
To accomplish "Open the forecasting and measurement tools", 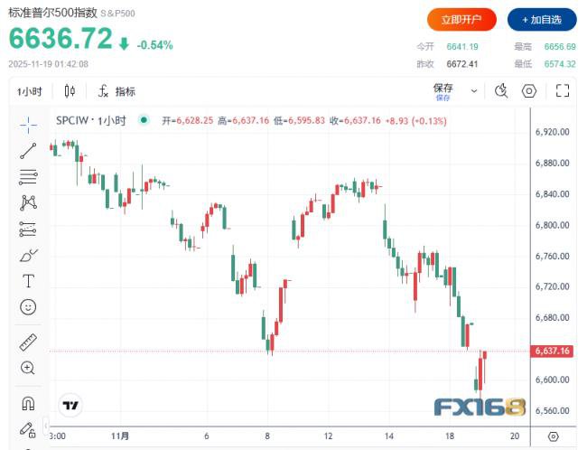I will click(x=28, y=229).
